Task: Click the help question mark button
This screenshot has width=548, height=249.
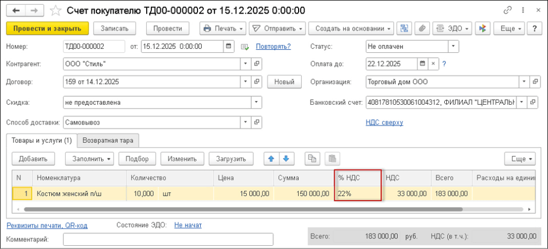Action: (532, 28)
